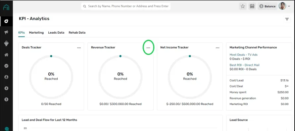Click the Marketing Channel Performance heading
Viewport: 295px width, 131px height.
253,47
